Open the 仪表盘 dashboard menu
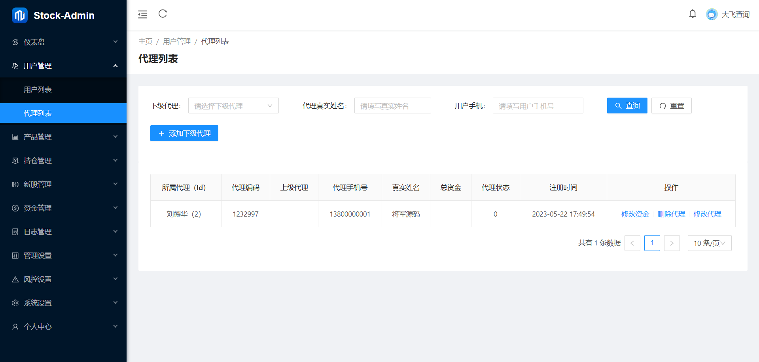Screen dimensions: 759x362 (63, 42)
